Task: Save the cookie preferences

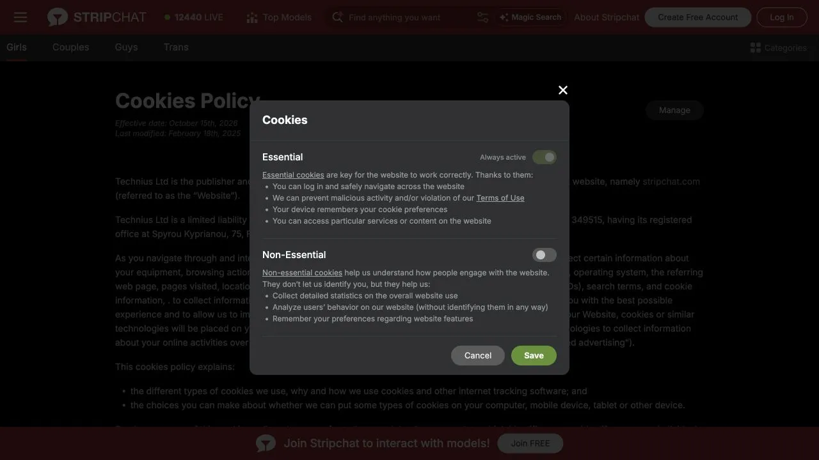Action: (534, 356)
